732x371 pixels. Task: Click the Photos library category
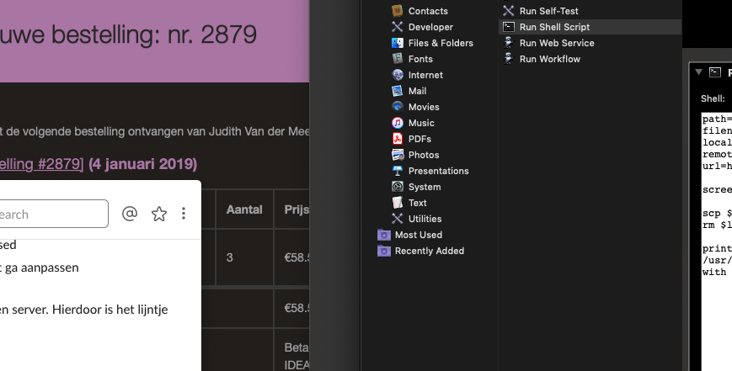pos(423,155)
